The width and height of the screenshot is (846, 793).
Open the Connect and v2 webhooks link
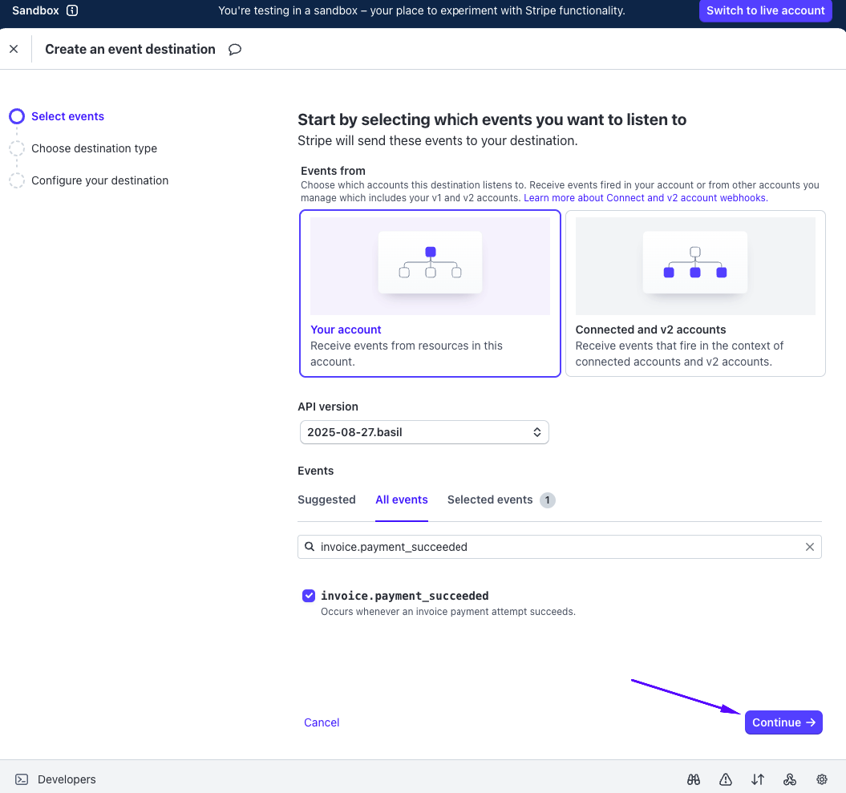pos(646,198)
